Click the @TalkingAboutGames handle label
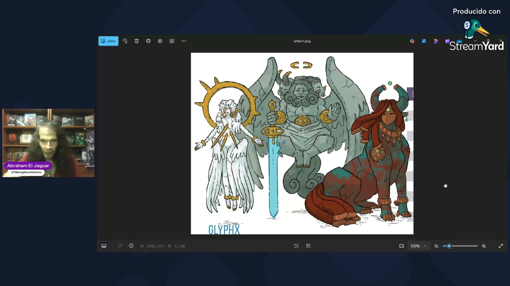This screenshot has width=510, height=286. tap(26, 172)
